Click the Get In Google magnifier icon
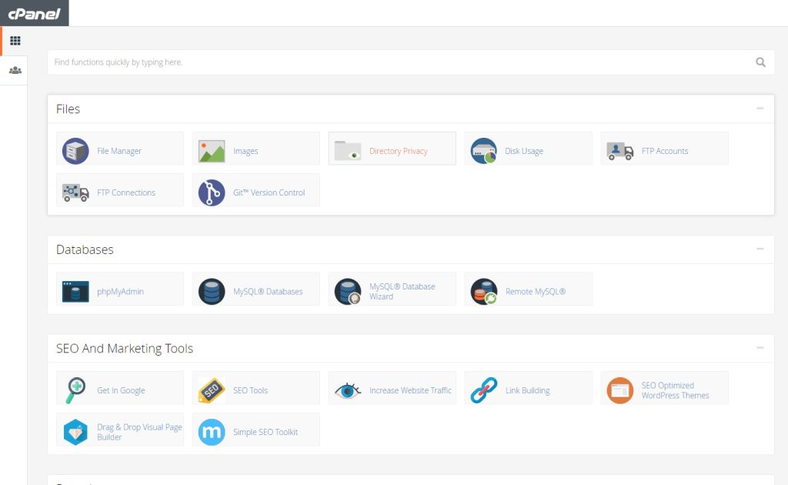788x485 pixels. point(75,390)
